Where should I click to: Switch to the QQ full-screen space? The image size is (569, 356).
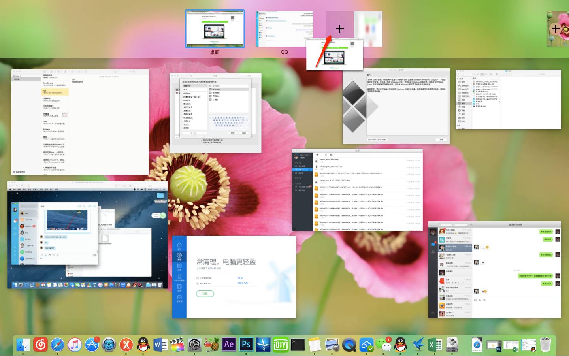(x=284, y=29)
